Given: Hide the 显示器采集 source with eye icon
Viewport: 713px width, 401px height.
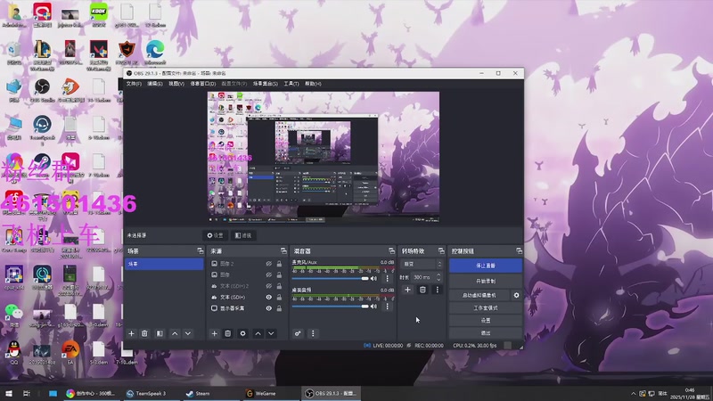Looking at the screenshot, I should click(269, 308).
